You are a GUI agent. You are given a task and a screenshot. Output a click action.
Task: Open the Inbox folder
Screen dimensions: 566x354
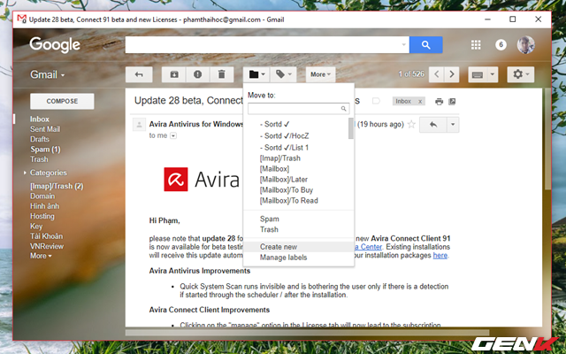click(39, 119)
